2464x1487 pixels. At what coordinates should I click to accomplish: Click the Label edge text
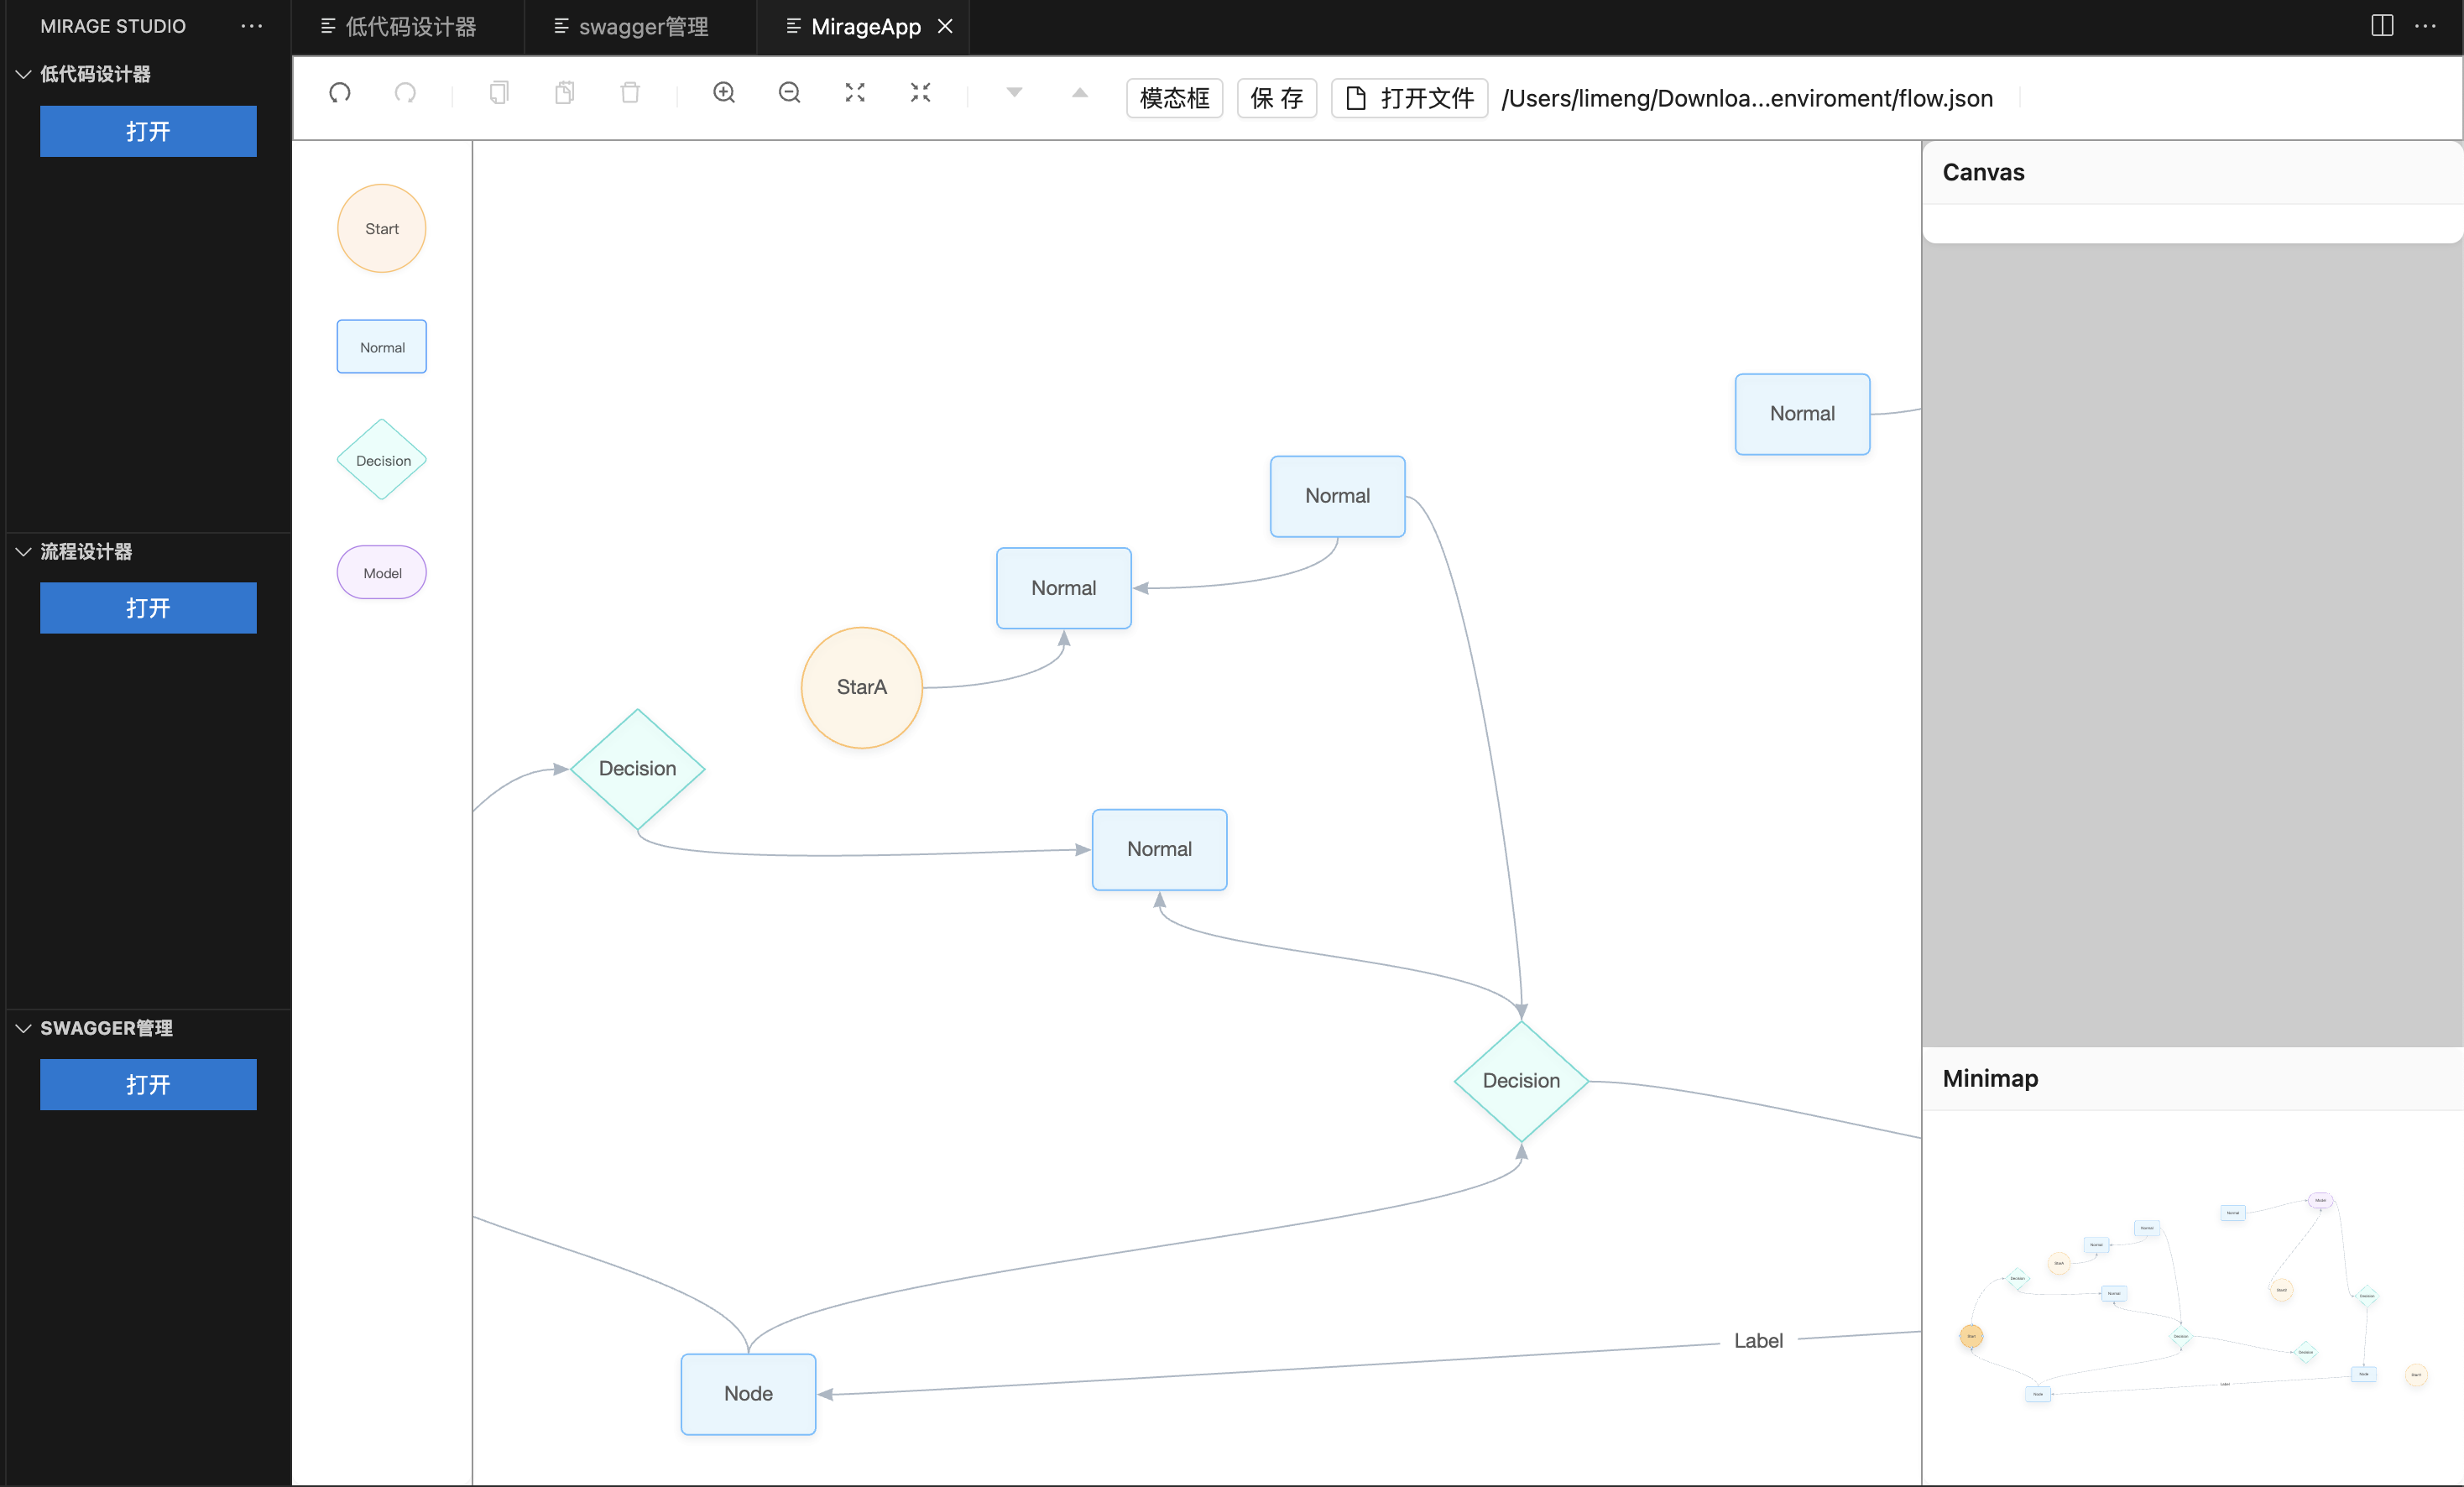[1758, 1341]
